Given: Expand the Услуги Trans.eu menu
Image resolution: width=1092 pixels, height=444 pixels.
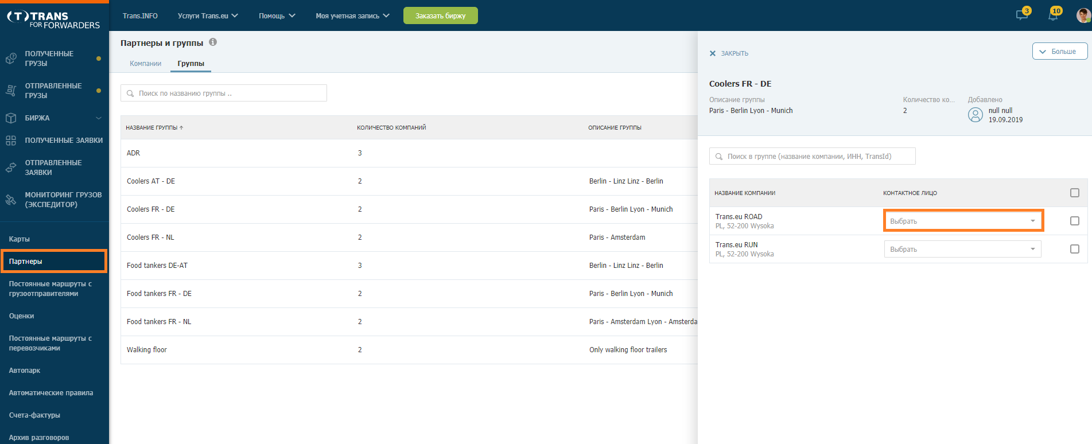Looking at the screenshot, I should tap(208, 15).
